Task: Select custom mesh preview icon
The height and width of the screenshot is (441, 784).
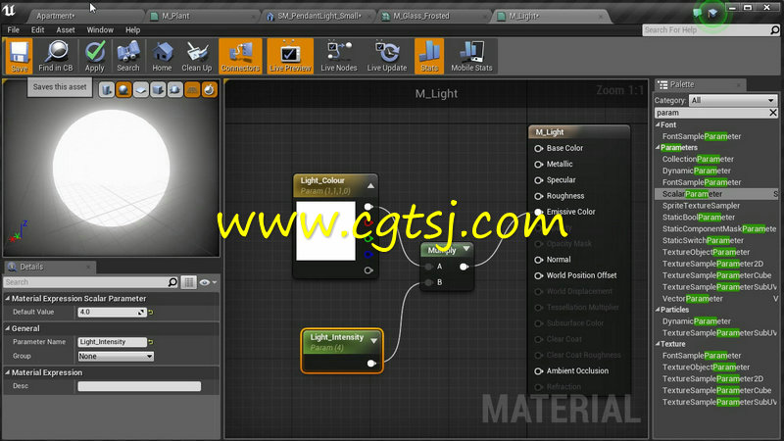Action: pyautogui.click(x=175, y=90)
